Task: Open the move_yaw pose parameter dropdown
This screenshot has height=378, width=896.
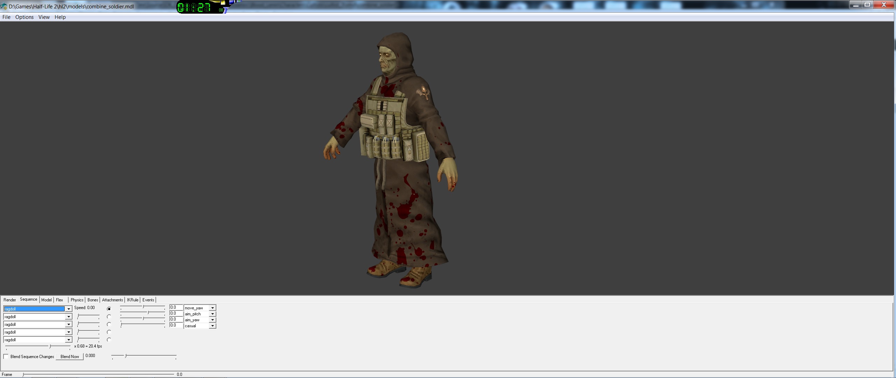Action: (212, 308)
